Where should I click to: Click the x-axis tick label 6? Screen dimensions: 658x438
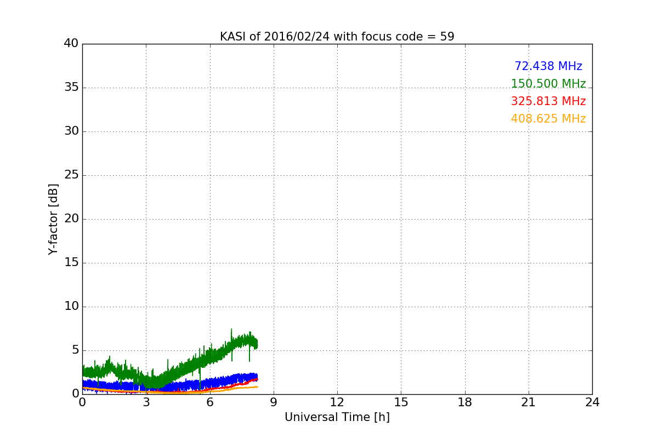coord(209,402)
